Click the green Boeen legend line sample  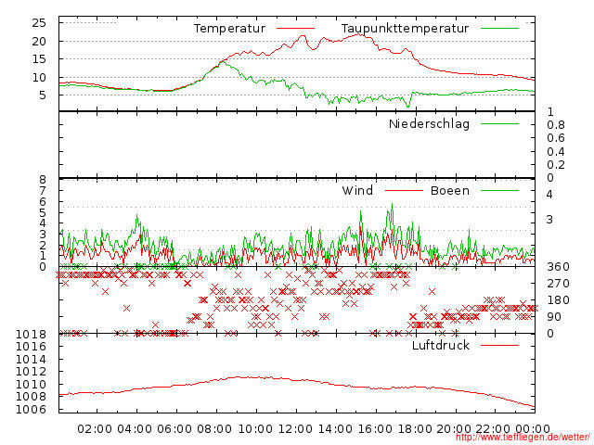(499, 191)
